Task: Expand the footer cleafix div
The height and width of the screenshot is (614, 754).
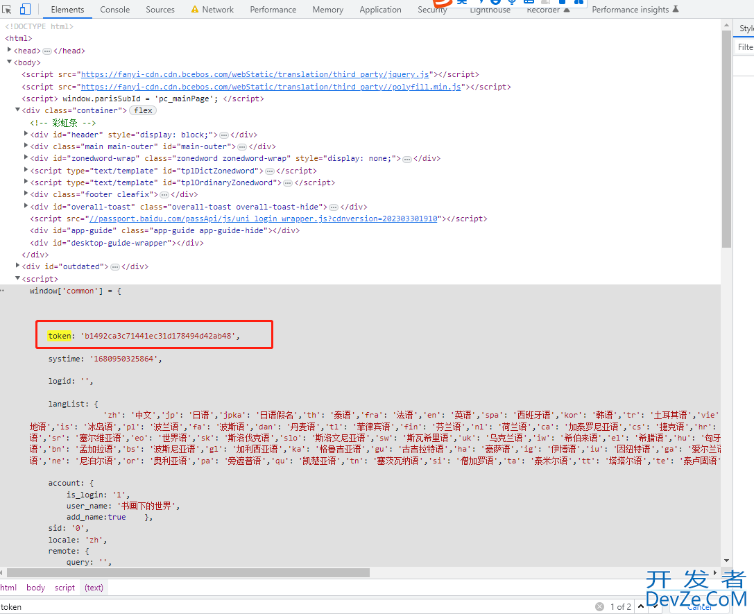Action: pyautogui.click(x=26, y=194)
